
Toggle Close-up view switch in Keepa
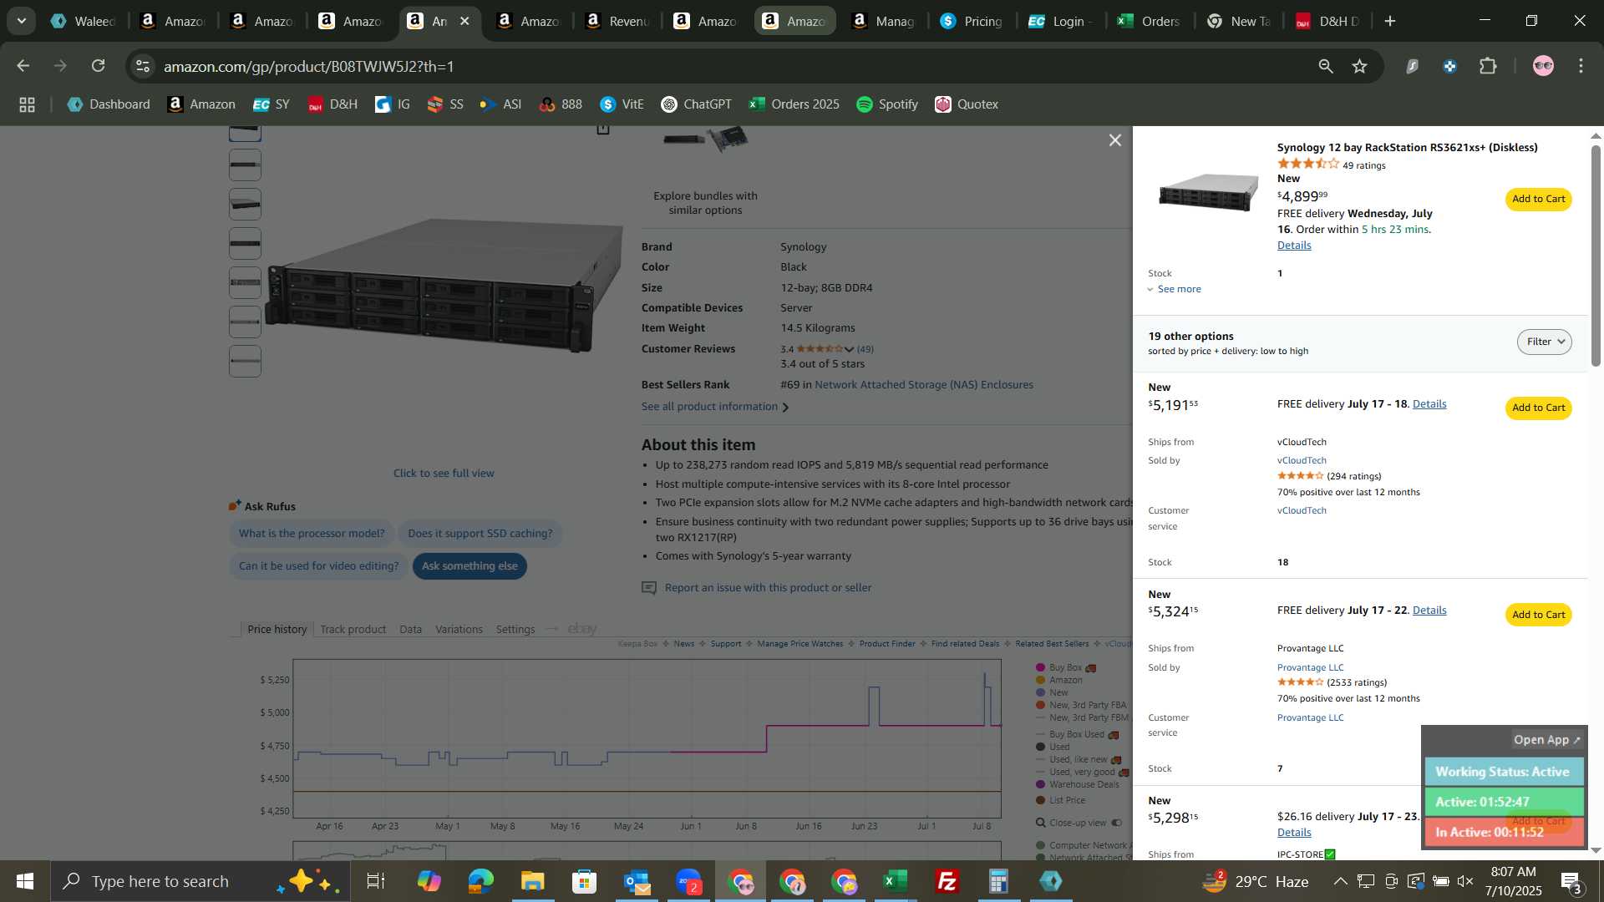1116,823
